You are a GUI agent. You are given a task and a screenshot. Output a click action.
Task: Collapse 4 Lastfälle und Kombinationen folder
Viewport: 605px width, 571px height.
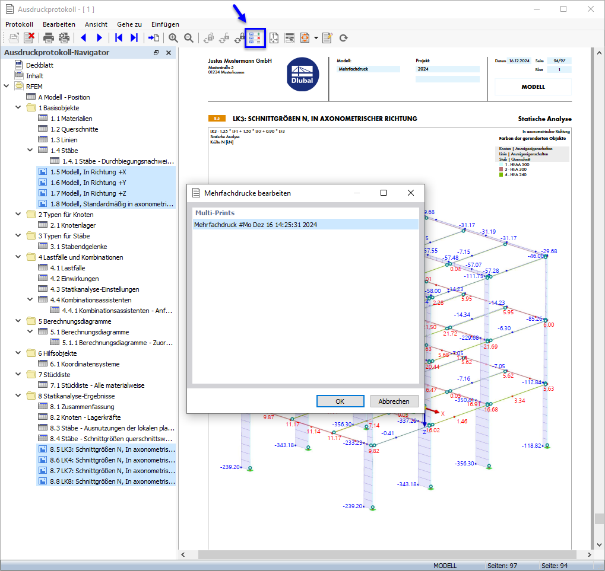[18, 257]
